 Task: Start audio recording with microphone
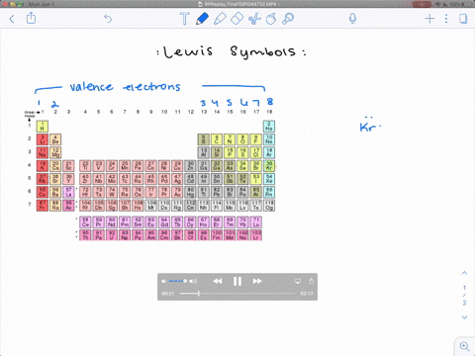tap(352, 19)
